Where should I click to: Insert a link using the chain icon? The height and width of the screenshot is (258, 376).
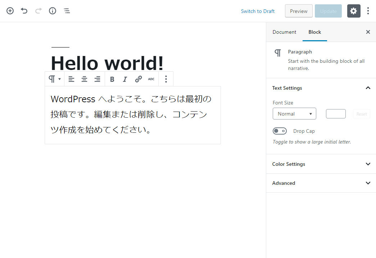138,79
